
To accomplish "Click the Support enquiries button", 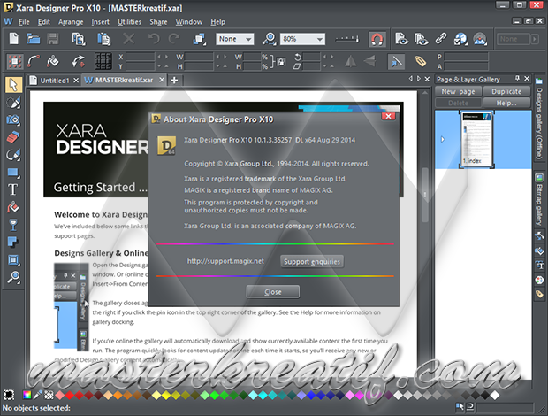I will tap(312, 262).
